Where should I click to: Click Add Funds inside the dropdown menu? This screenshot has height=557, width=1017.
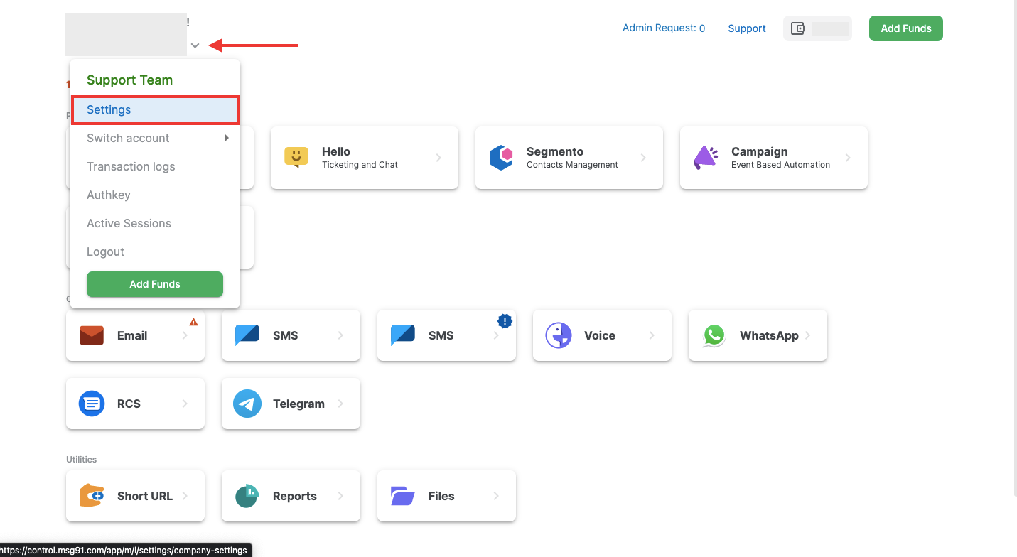(x=155, y=284)
